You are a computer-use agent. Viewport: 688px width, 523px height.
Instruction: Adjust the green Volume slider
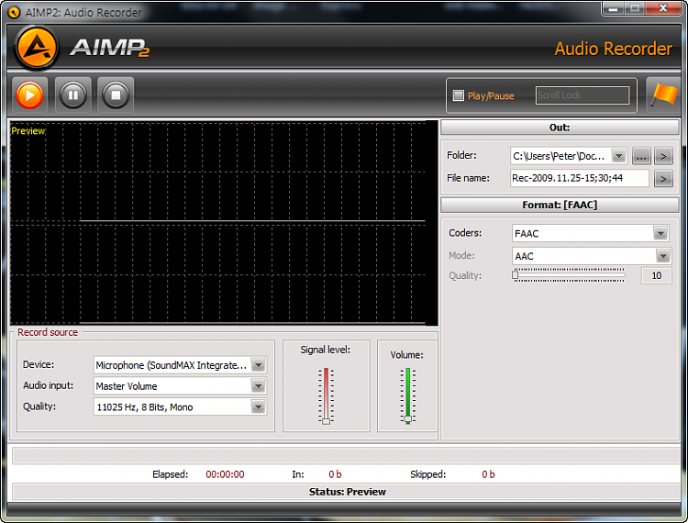point(407,395)
